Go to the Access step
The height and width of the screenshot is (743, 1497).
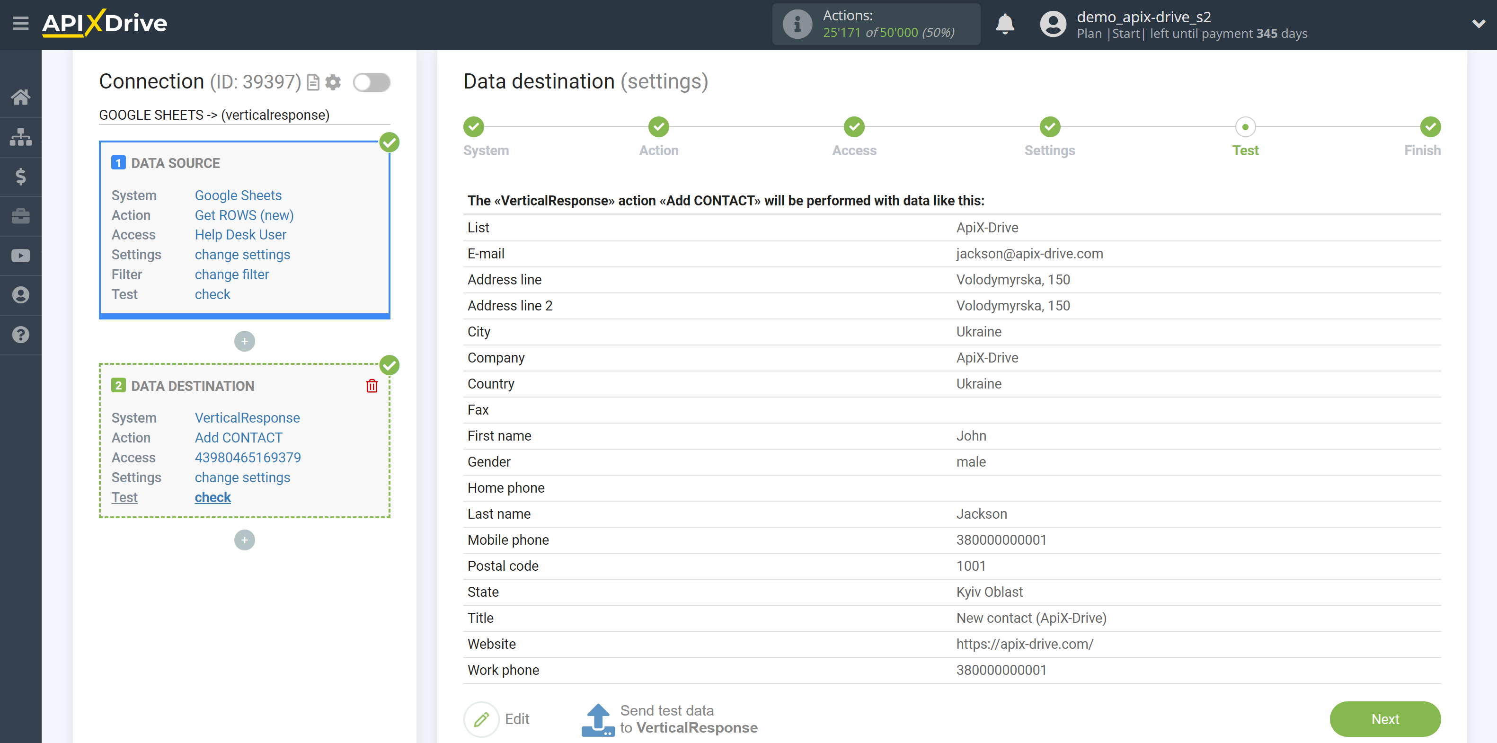click(x=854, y=127)
